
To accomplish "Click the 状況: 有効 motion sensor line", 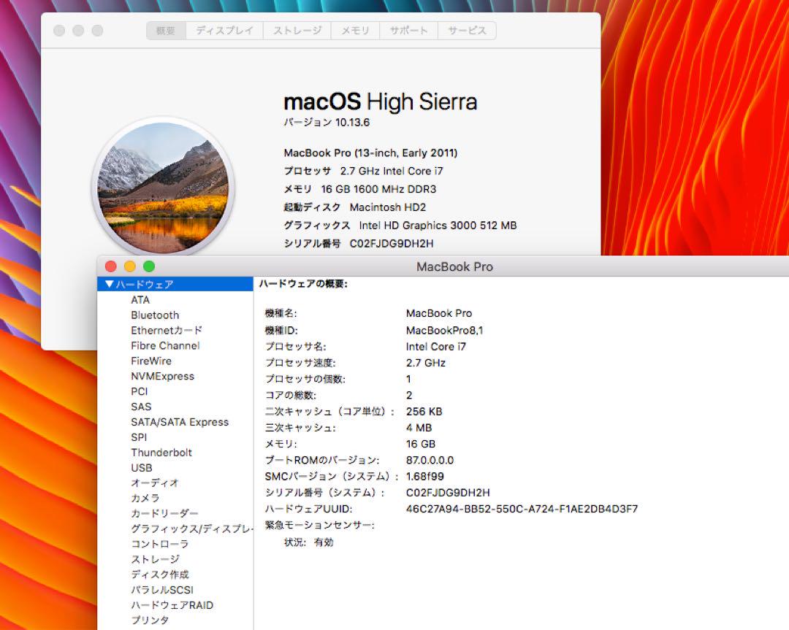I will tap(308, 542).
